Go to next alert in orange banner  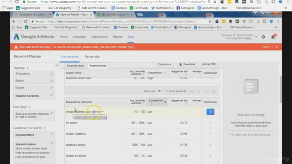click(277, 47)
